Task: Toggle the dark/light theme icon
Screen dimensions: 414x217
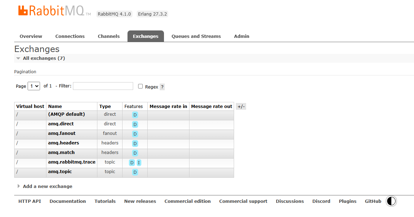Action: click(391, 201)
